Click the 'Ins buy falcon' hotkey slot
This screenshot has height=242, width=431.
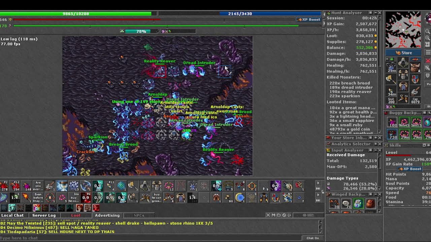(74, 197)
